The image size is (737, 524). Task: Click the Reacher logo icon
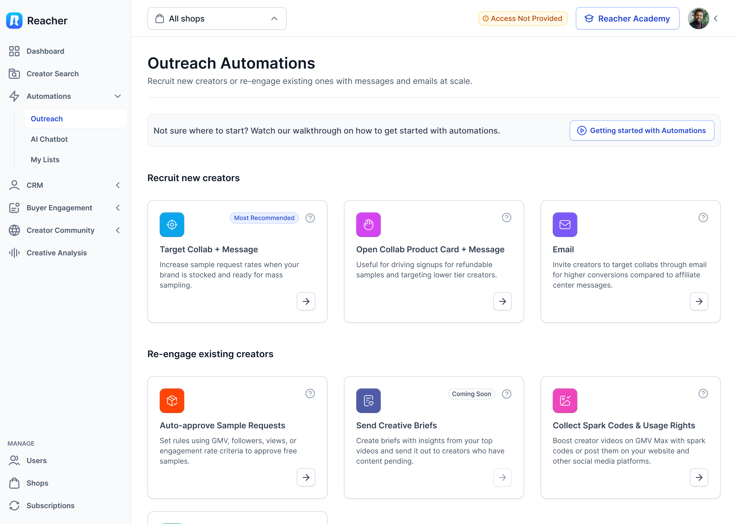14,21
